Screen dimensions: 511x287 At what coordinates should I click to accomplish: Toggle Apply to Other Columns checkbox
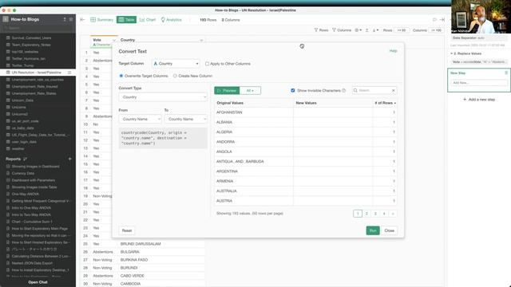tap(207, 64)
